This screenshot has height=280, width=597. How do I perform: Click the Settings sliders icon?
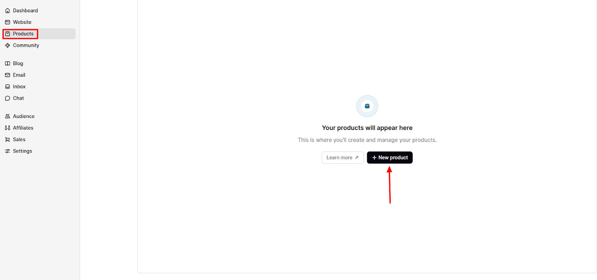7,151
